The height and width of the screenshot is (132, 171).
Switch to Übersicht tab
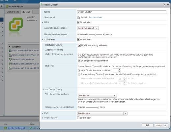(26, 12)
